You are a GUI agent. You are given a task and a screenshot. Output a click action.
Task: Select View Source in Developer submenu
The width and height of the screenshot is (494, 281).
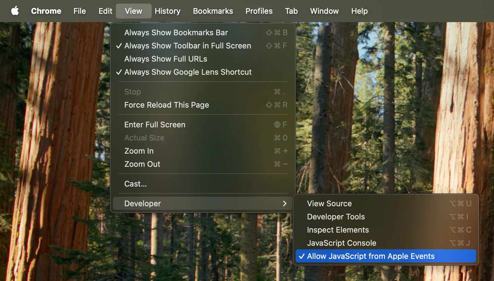329,204
